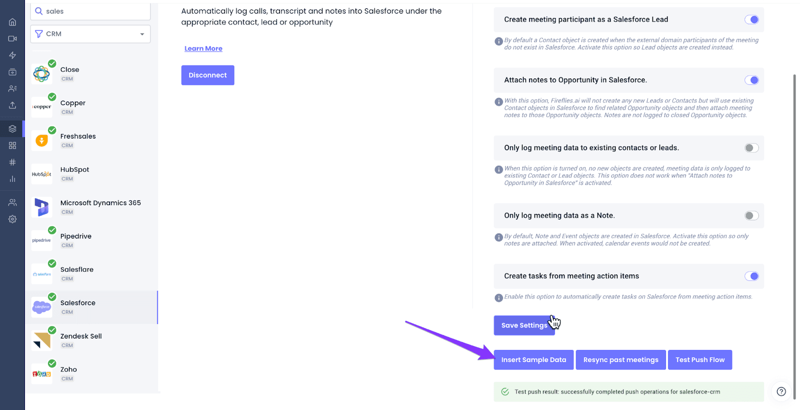Open the settings gear in sidebar
The image size is (800, 410).
[x=12, y=219]
